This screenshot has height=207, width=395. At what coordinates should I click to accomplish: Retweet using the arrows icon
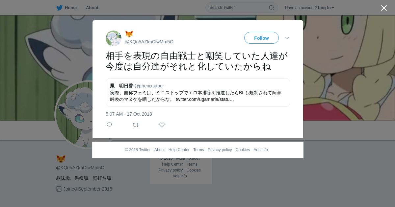[136, 125]
